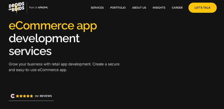Open the Career page
Screen dimensions: 224x109
pos(177,8)
